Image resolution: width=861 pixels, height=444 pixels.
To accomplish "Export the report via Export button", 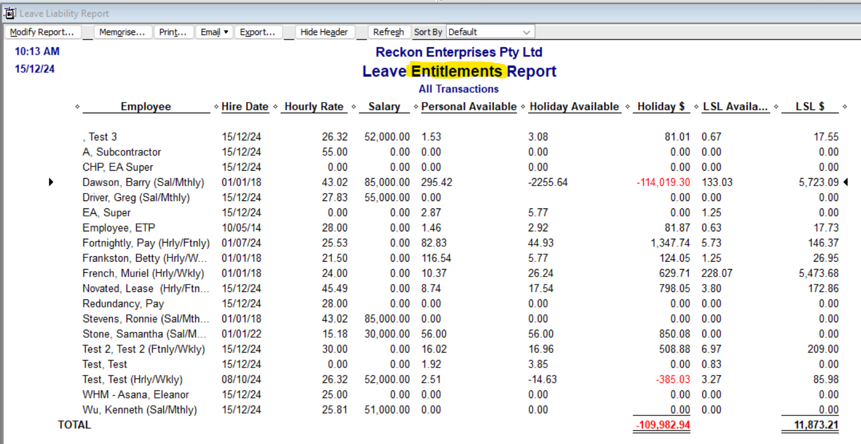I will point(258,32).
